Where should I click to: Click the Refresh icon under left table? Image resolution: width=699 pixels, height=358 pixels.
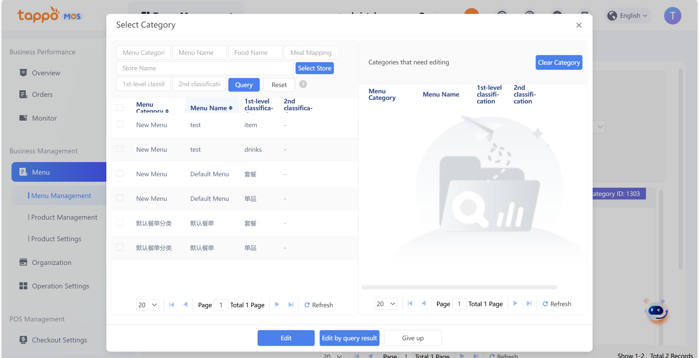(307, 305)
